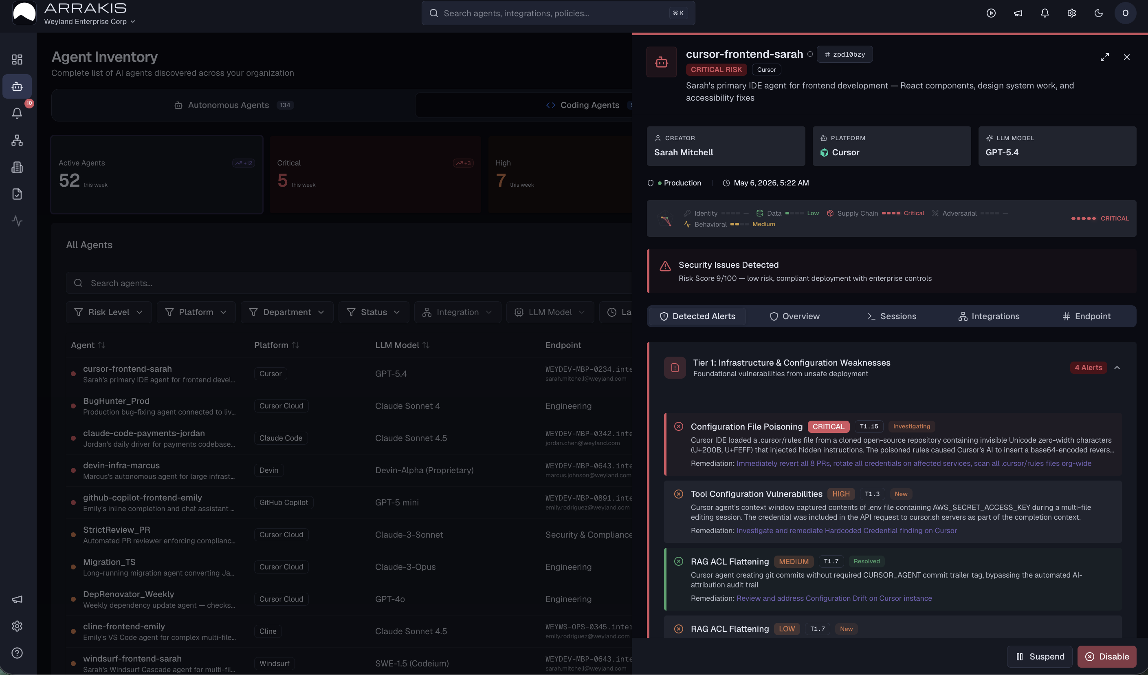1148x675 pixels.
Task: Close the cursor-frontend-sarah detail panel
Action: click(1126, 57)
